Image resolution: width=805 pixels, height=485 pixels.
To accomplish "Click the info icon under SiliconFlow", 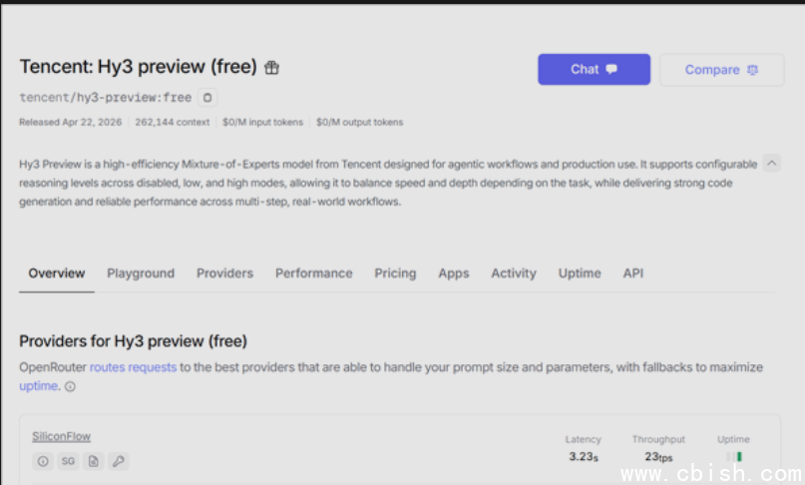I will [x=42, y=461].
